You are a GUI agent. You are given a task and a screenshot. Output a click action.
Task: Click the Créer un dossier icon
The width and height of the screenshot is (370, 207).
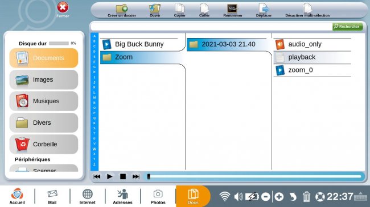[x=122, y=9]
